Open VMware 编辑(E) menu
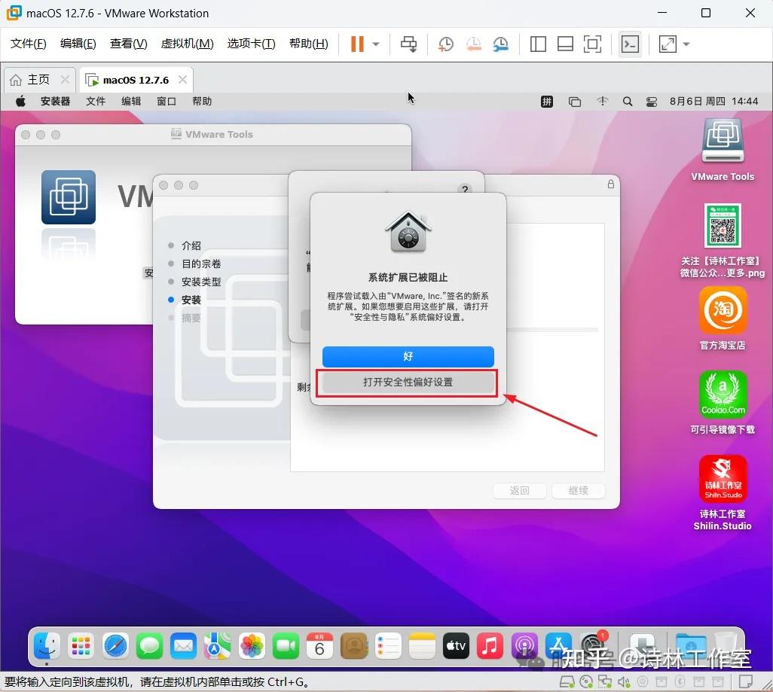The width and height of the screenshot is (773, 692). (78, 44)
